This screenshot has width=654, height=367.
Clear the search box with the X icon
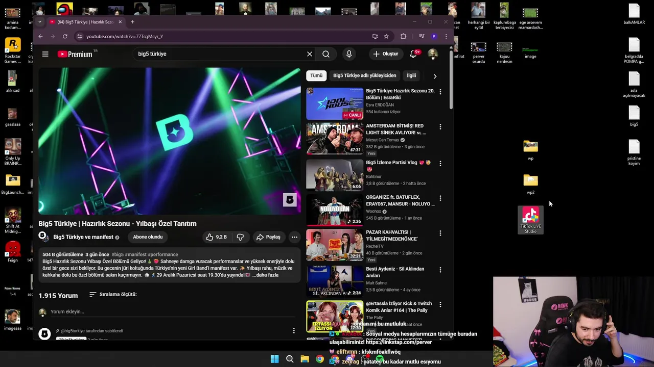pyautogui.click(x=309, y=54)
